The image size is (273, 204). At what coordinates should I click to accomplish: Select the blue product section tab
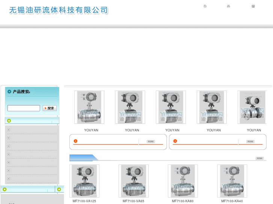pos(83,158)
